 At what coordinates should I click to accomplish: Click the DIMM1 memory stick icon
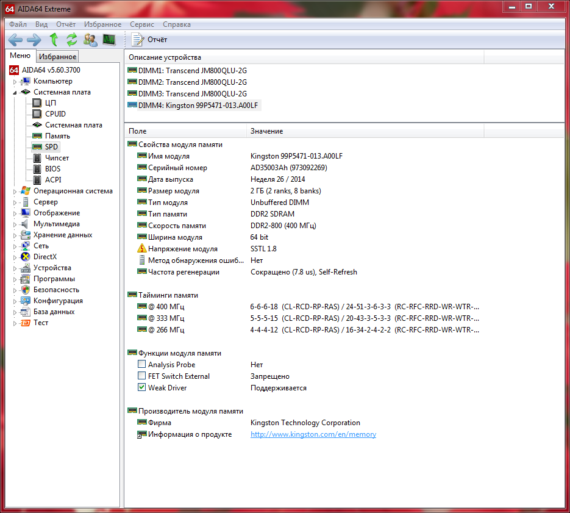point(132,70)
